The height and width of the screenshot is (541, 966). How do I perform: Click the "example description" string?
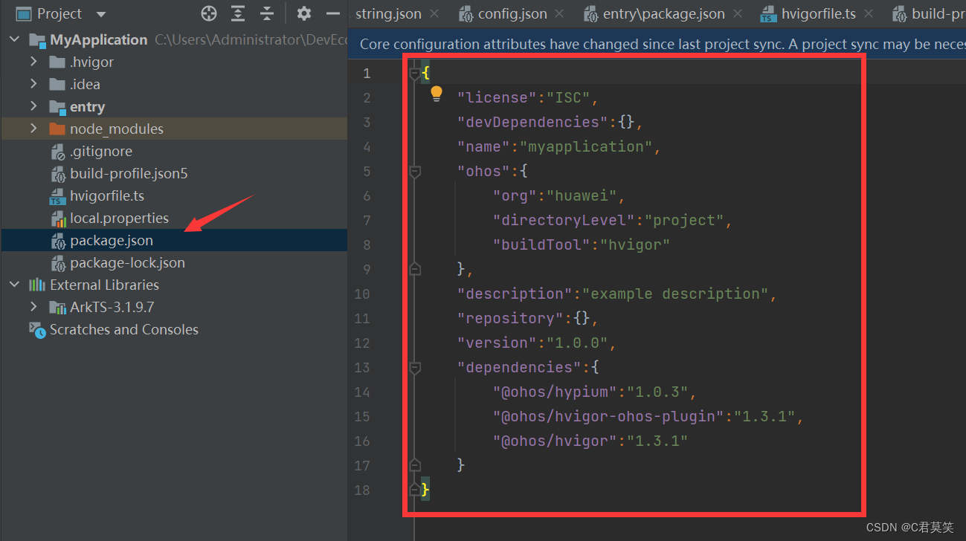[x=675, y=294]
